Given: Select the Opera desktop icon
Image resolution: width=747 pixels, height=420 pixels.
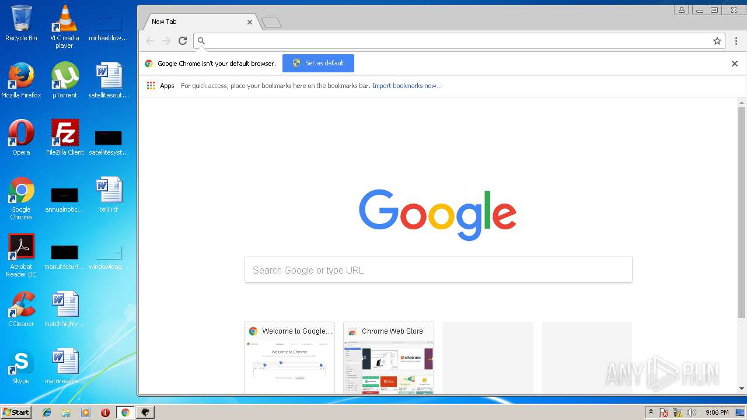Looking at the screenshot, I should pos(21,138).
